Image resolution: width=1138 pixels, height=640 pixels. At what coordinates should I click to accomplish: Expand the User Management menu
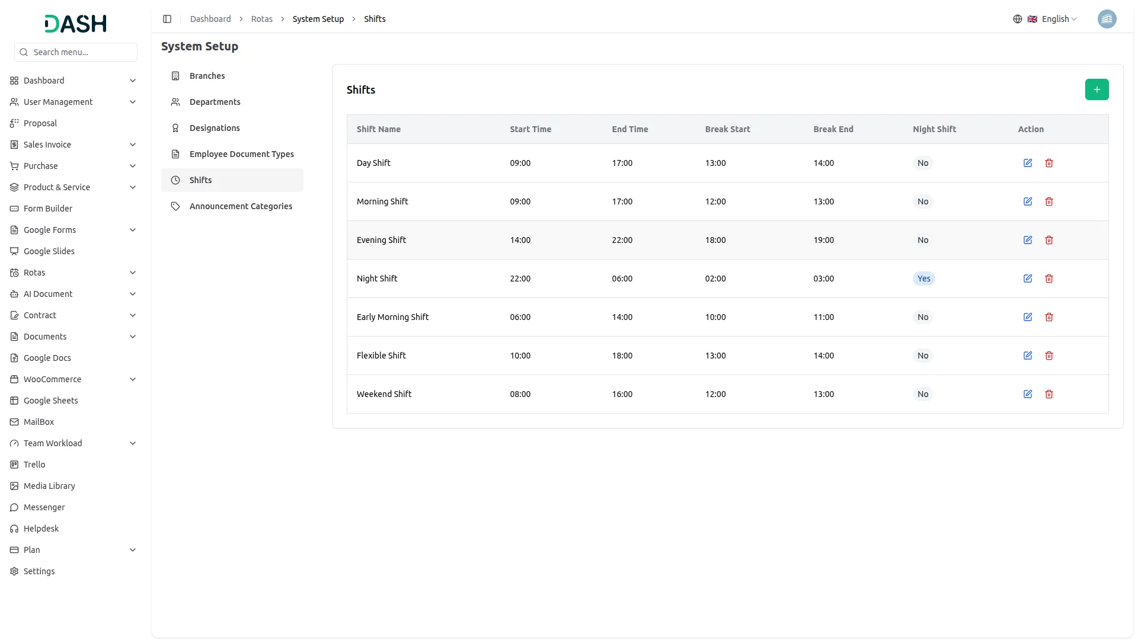[73, 102]
